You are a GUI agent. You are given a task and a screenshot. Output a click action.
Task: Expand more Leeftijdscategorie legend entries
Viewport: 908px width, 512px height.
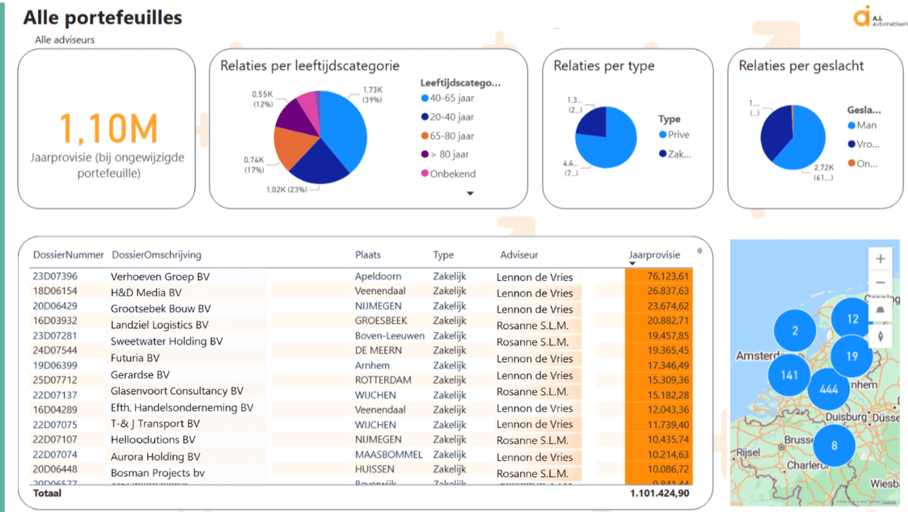coord(470,194)
